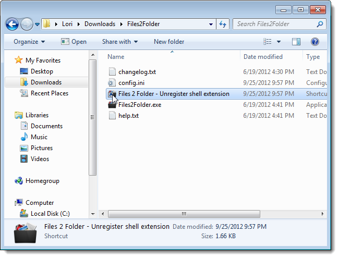Click the Videos filmstrip icon
Image resolution: width=339 pixels, height=258 pixels.
[24, 159]
